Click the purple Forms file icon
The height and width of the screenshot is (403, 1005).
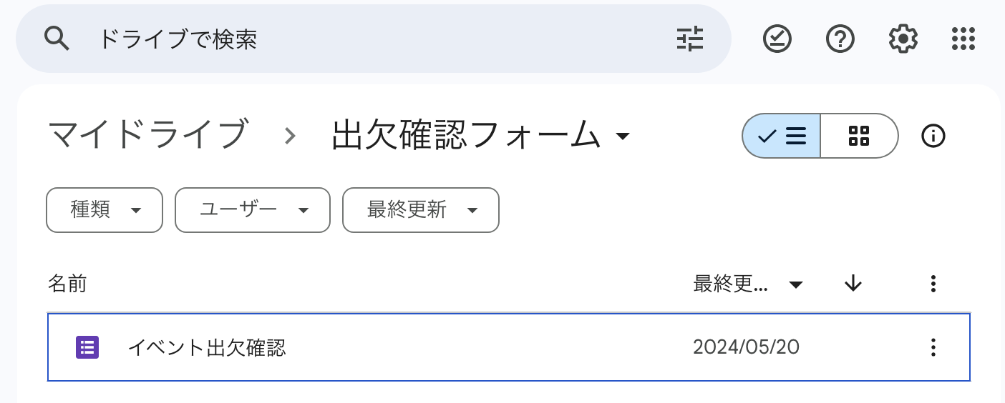pyautogui.click(x=87, y=347)
